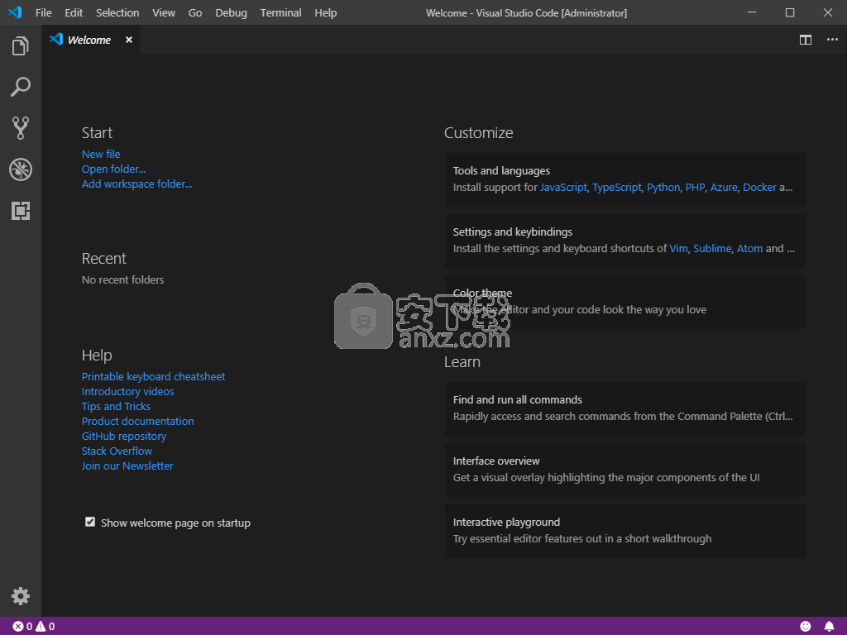Open Tips and Tricks link

tap(116, 406)
